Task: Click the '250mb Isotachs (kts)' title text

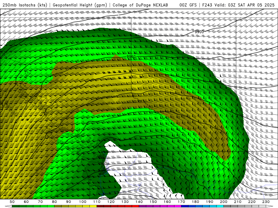Action: [25, 5]
